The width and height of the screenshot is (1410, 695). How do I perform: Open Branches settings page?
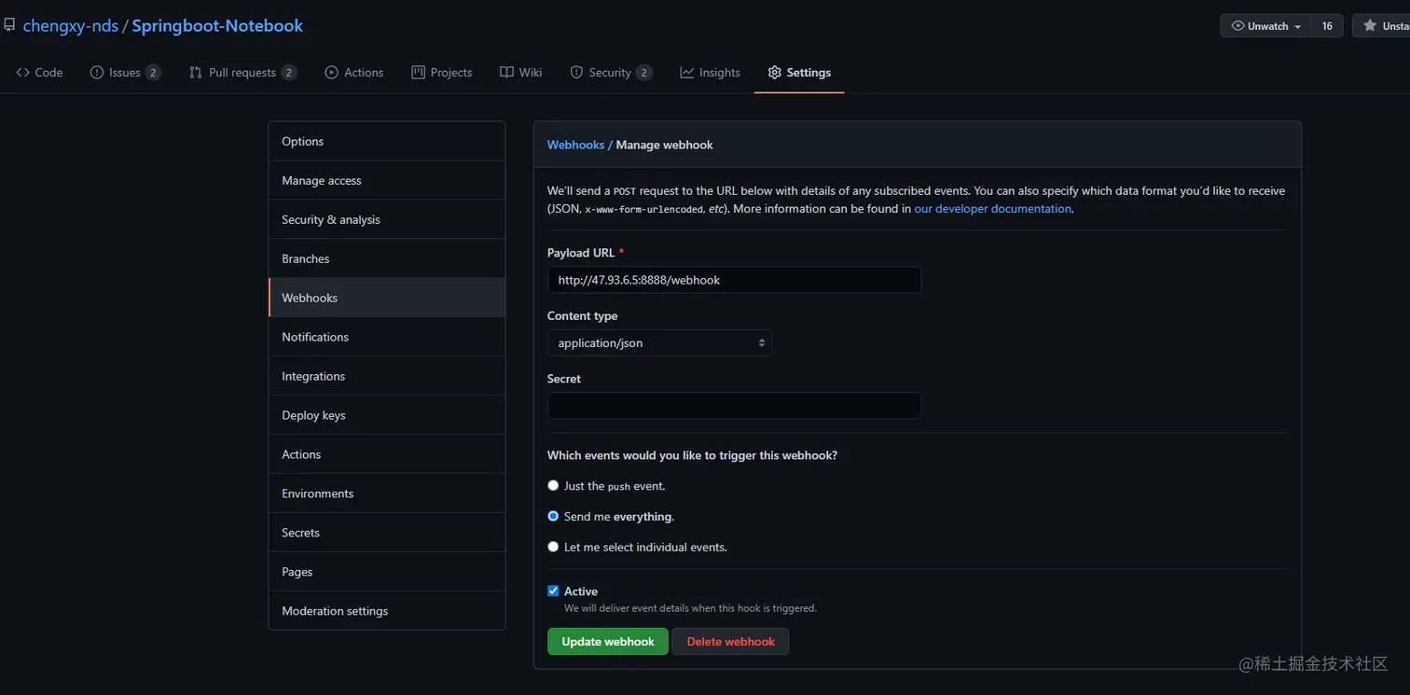coord(387,259)
